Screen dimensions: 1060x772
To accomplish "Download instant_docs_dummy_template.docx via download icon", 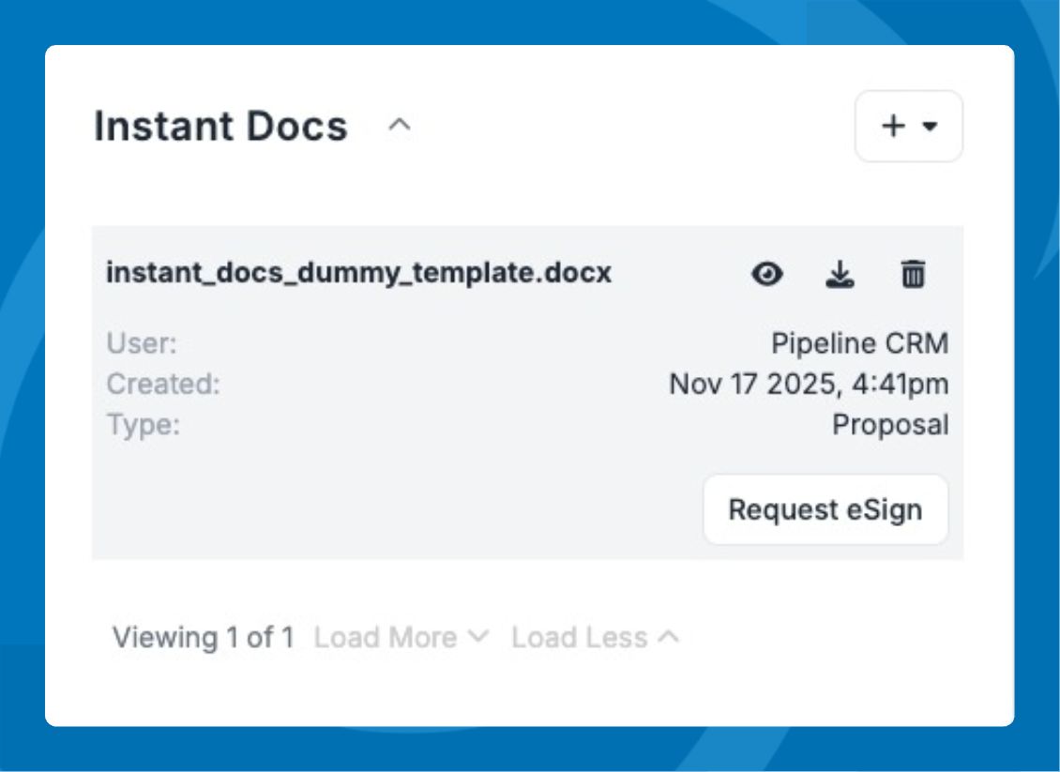I will click(x=840, y=274).
